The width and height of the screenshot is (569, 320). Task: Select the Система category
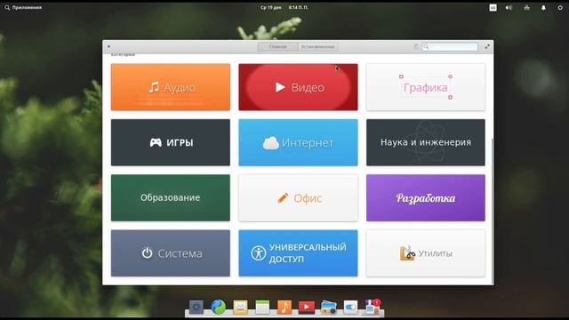(x=171, y=253)
